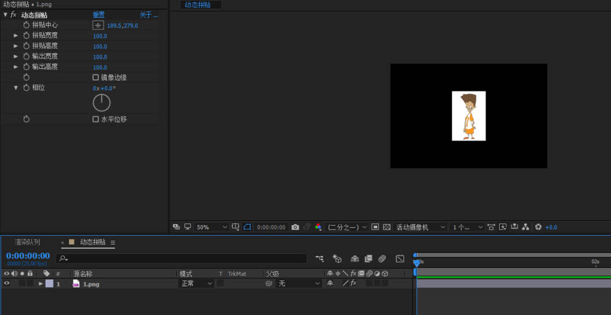Take a snapshot with the camera icon
Viewport: 611px width, 315px height.
click(x=295, y=227)
